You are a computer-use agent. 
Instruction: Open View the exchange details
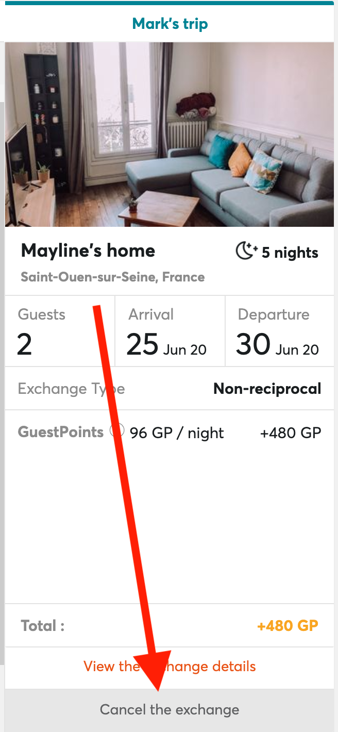pyautogui.click(x=169, y=666)
